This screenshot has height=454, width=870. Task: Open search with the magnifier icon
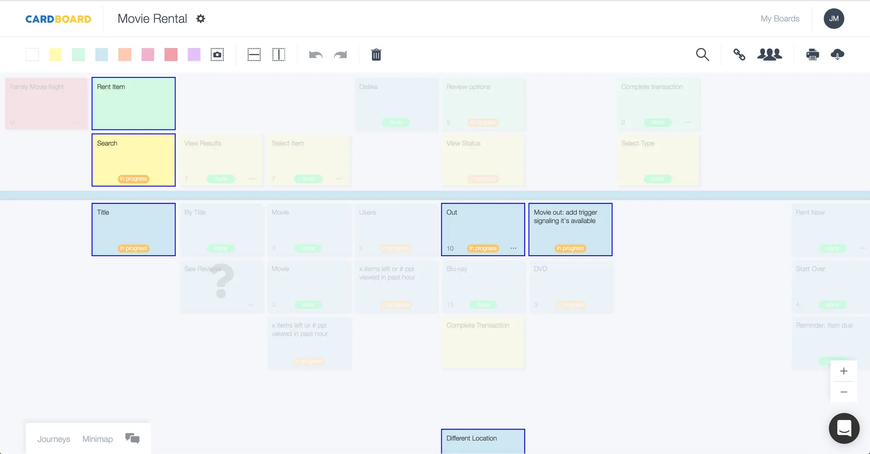pyautogui.click(x=702, y=54)
